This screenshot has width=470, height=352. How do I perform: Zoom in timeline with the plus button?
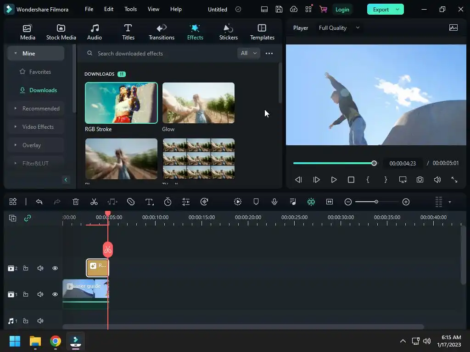coord(406,202)
